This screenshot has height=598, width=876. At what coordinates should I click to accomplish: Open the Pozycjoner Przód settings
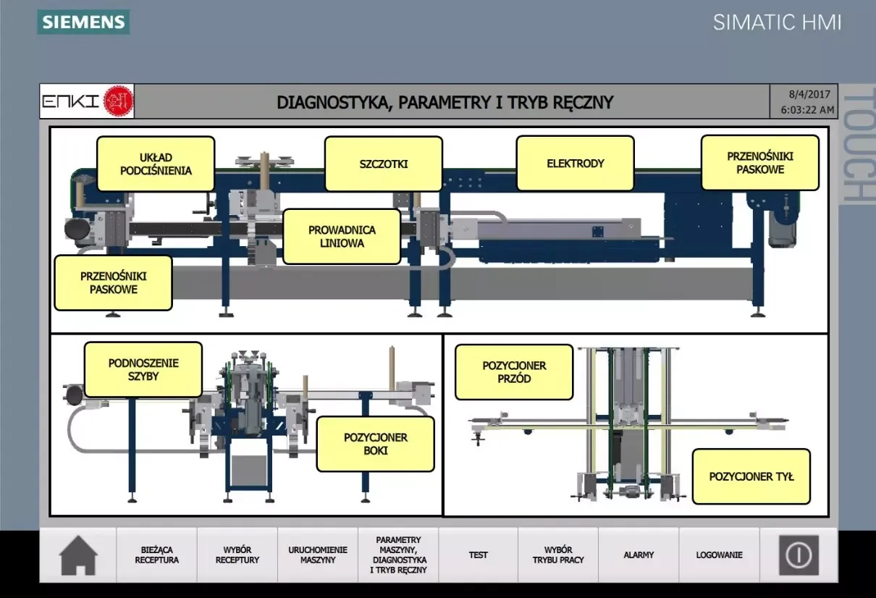tap(514, 372)
